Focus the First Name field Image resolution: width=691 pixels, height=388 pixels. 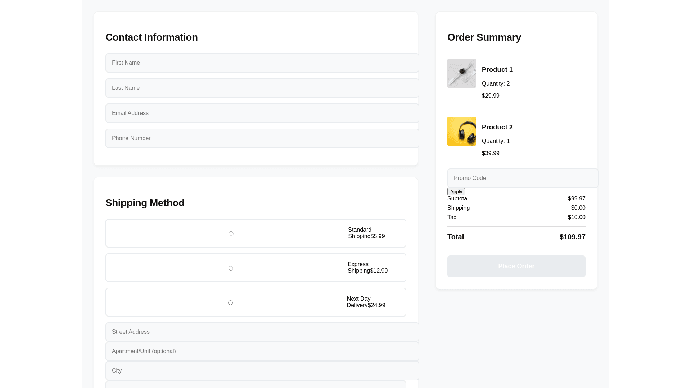[x=262, y=63]
